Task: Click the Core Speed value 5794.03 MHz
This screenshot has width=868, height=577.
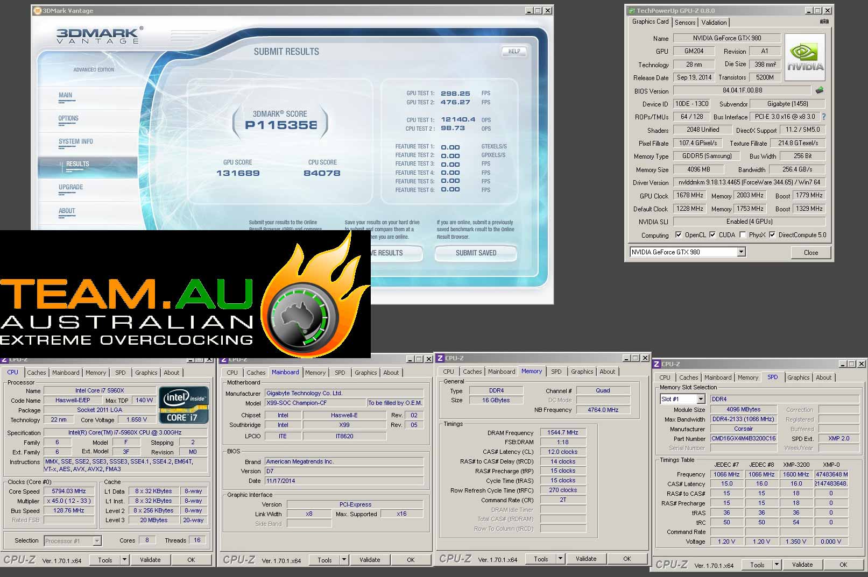Action: (69, 491)
